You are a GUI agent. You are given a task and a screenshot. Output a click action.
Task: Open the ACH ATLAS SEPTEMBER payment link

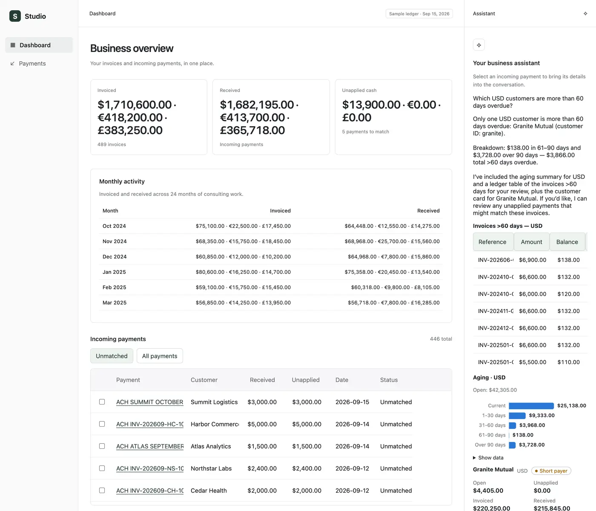150,446
